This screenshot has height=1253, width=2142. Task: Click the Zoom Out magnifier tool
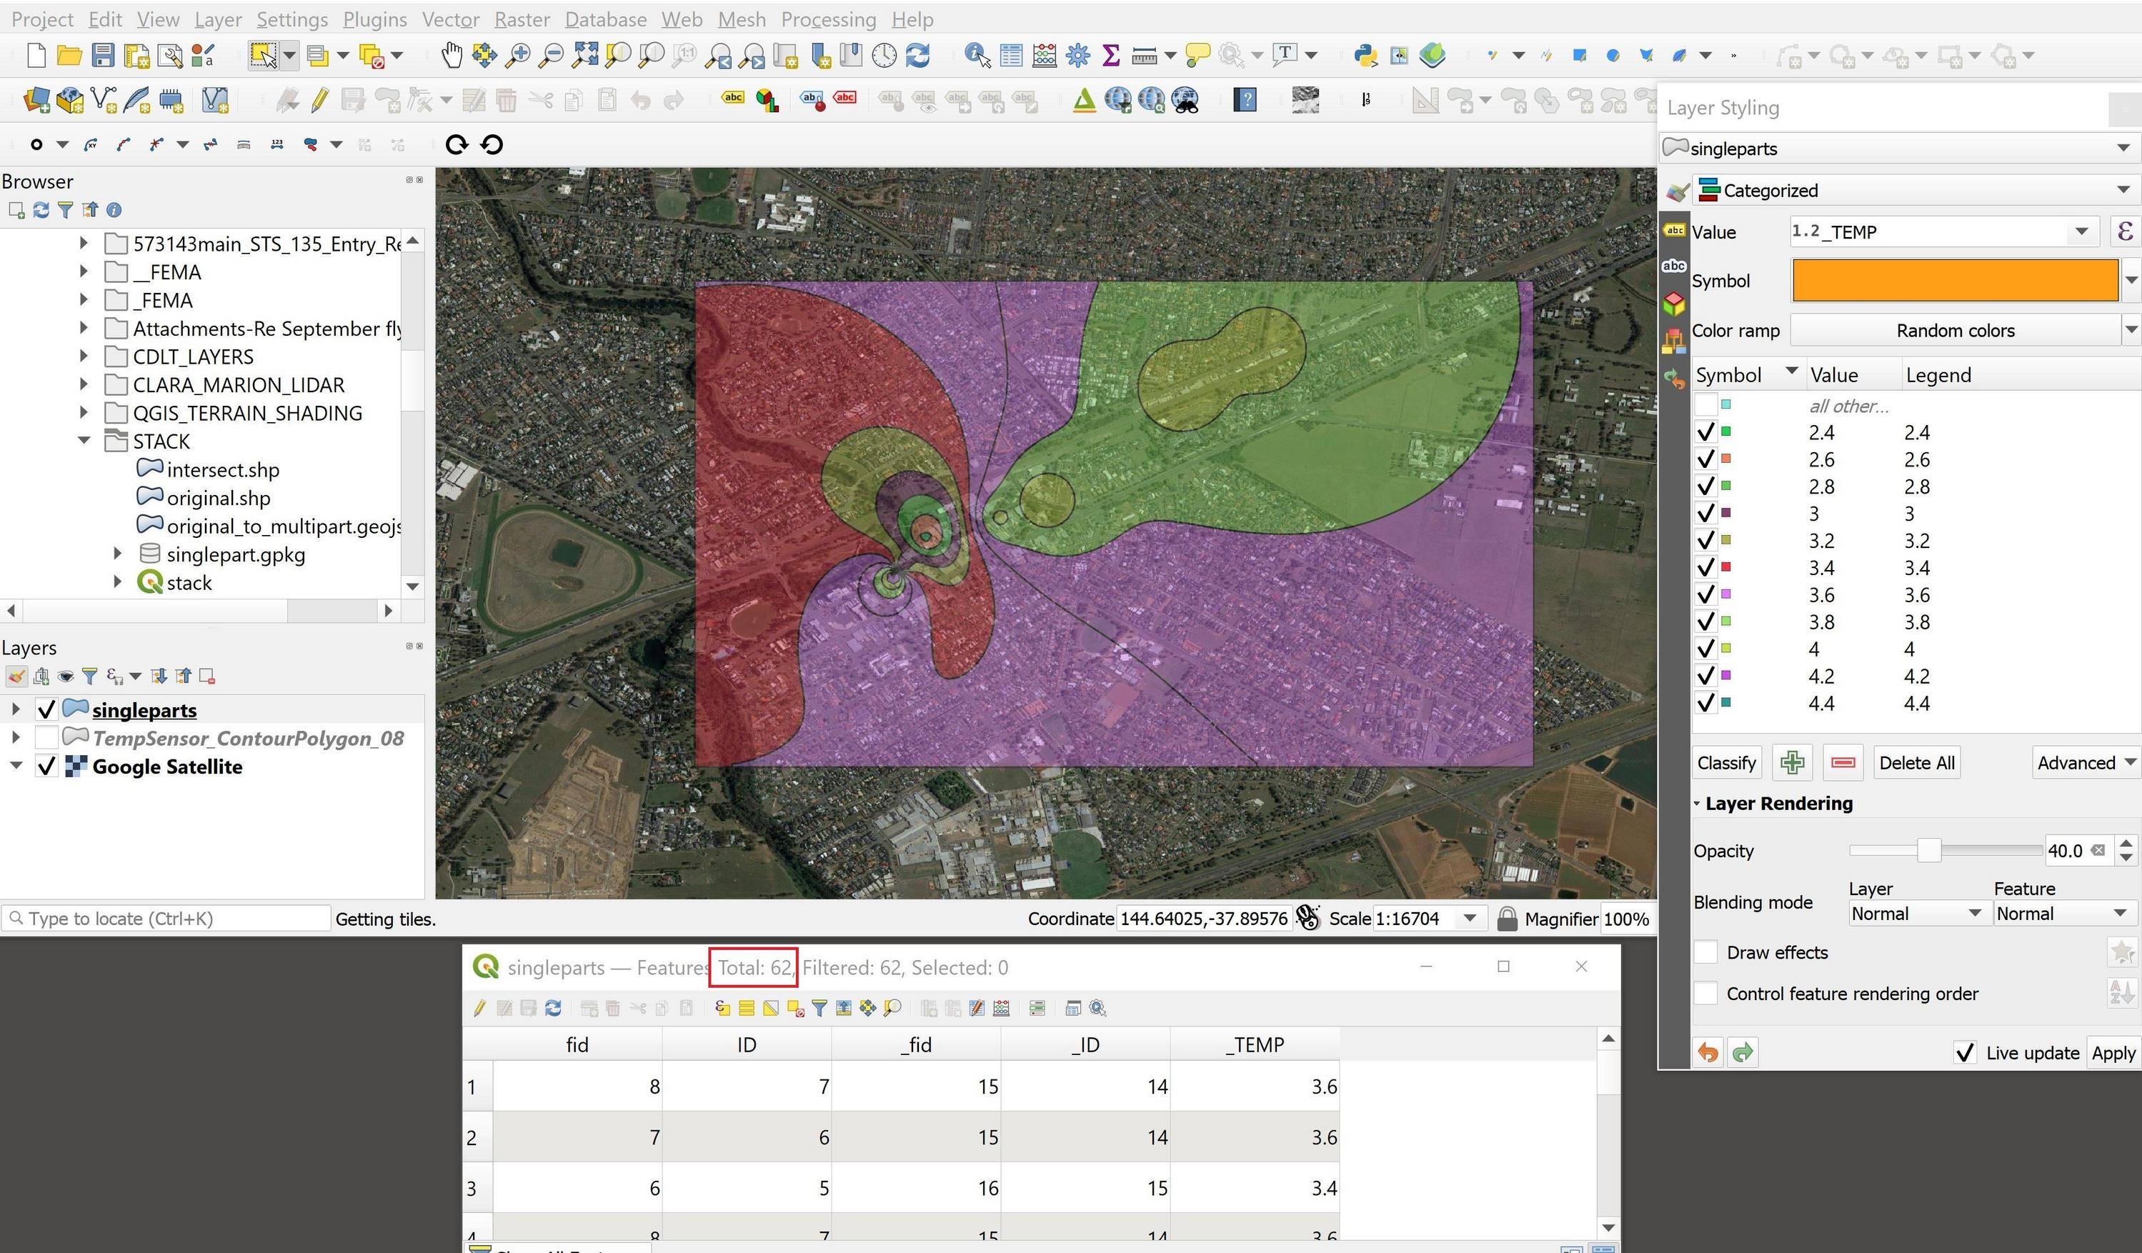point(551,56)
